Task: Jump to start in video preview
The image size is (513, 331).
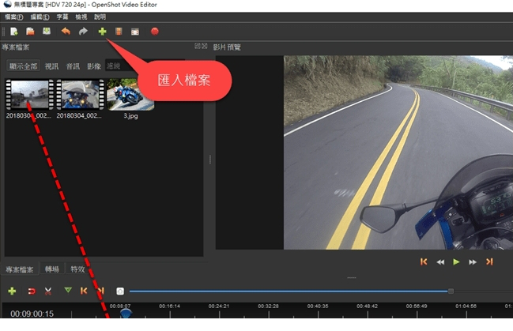Action: click(x=424, y=261)
